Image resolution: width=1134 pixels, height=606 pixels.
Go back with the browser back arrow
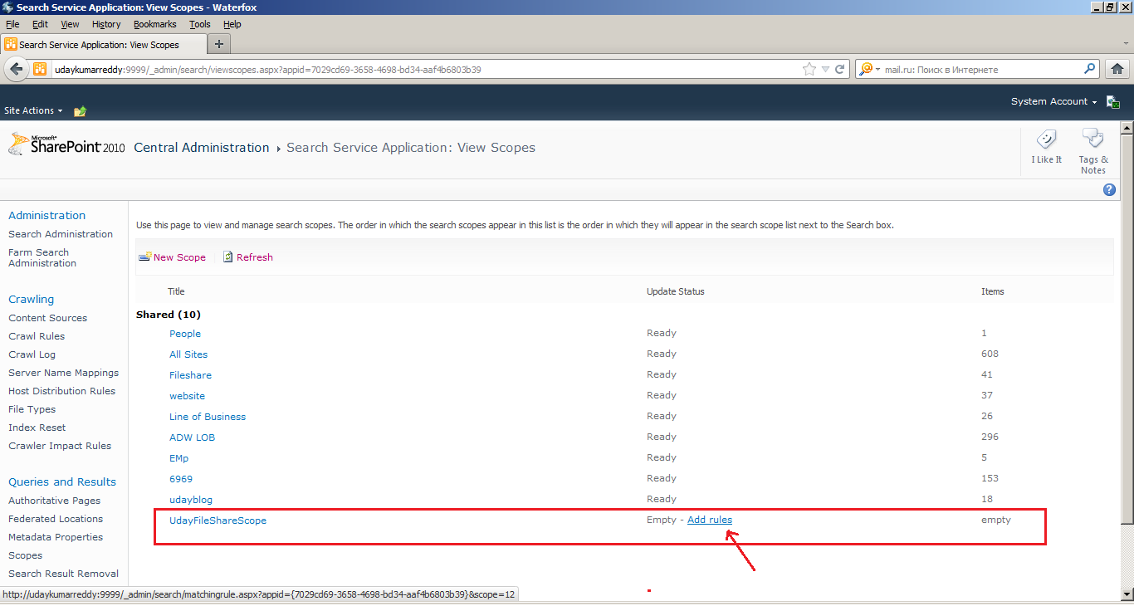[x=16, y=70]
